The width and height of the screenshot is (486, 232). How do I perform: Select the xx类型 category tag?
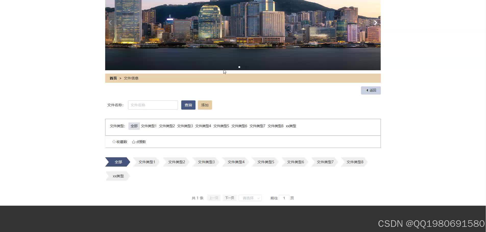click(118, 176)
